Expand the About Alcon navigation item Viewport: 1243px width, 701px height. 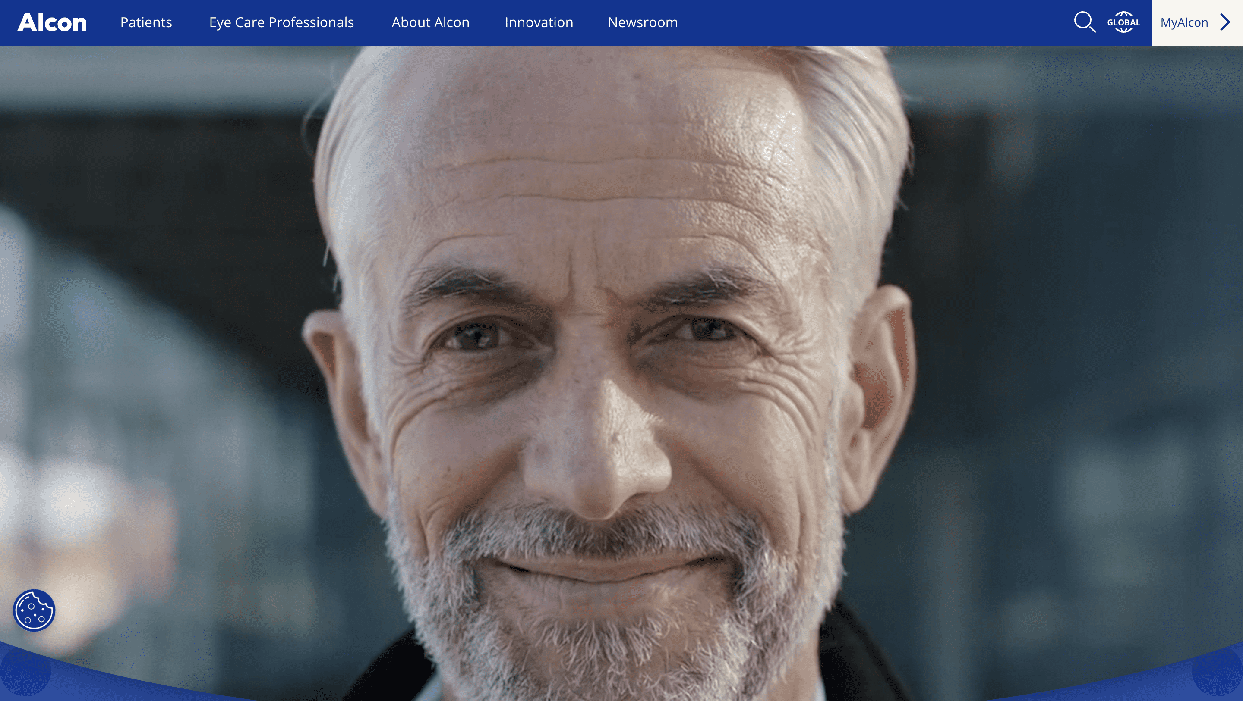point(430,22)
